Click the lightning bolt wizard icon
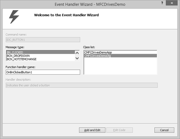Screen dimensions: 180x139 coord(14,16)
